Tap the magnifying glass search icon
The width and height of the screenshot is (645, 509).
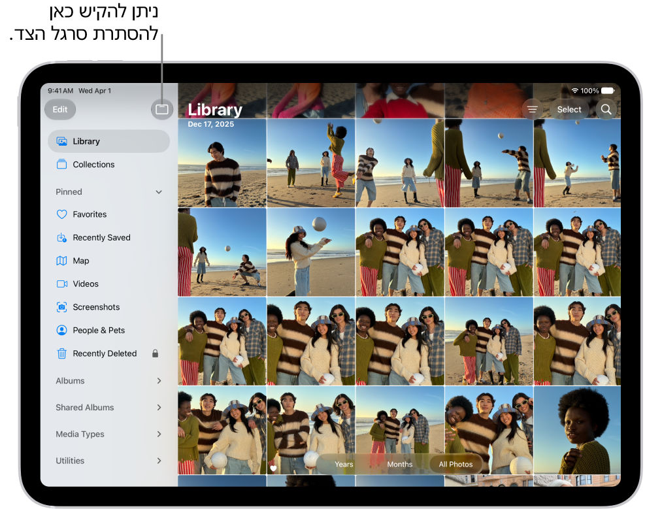point(606,109)
